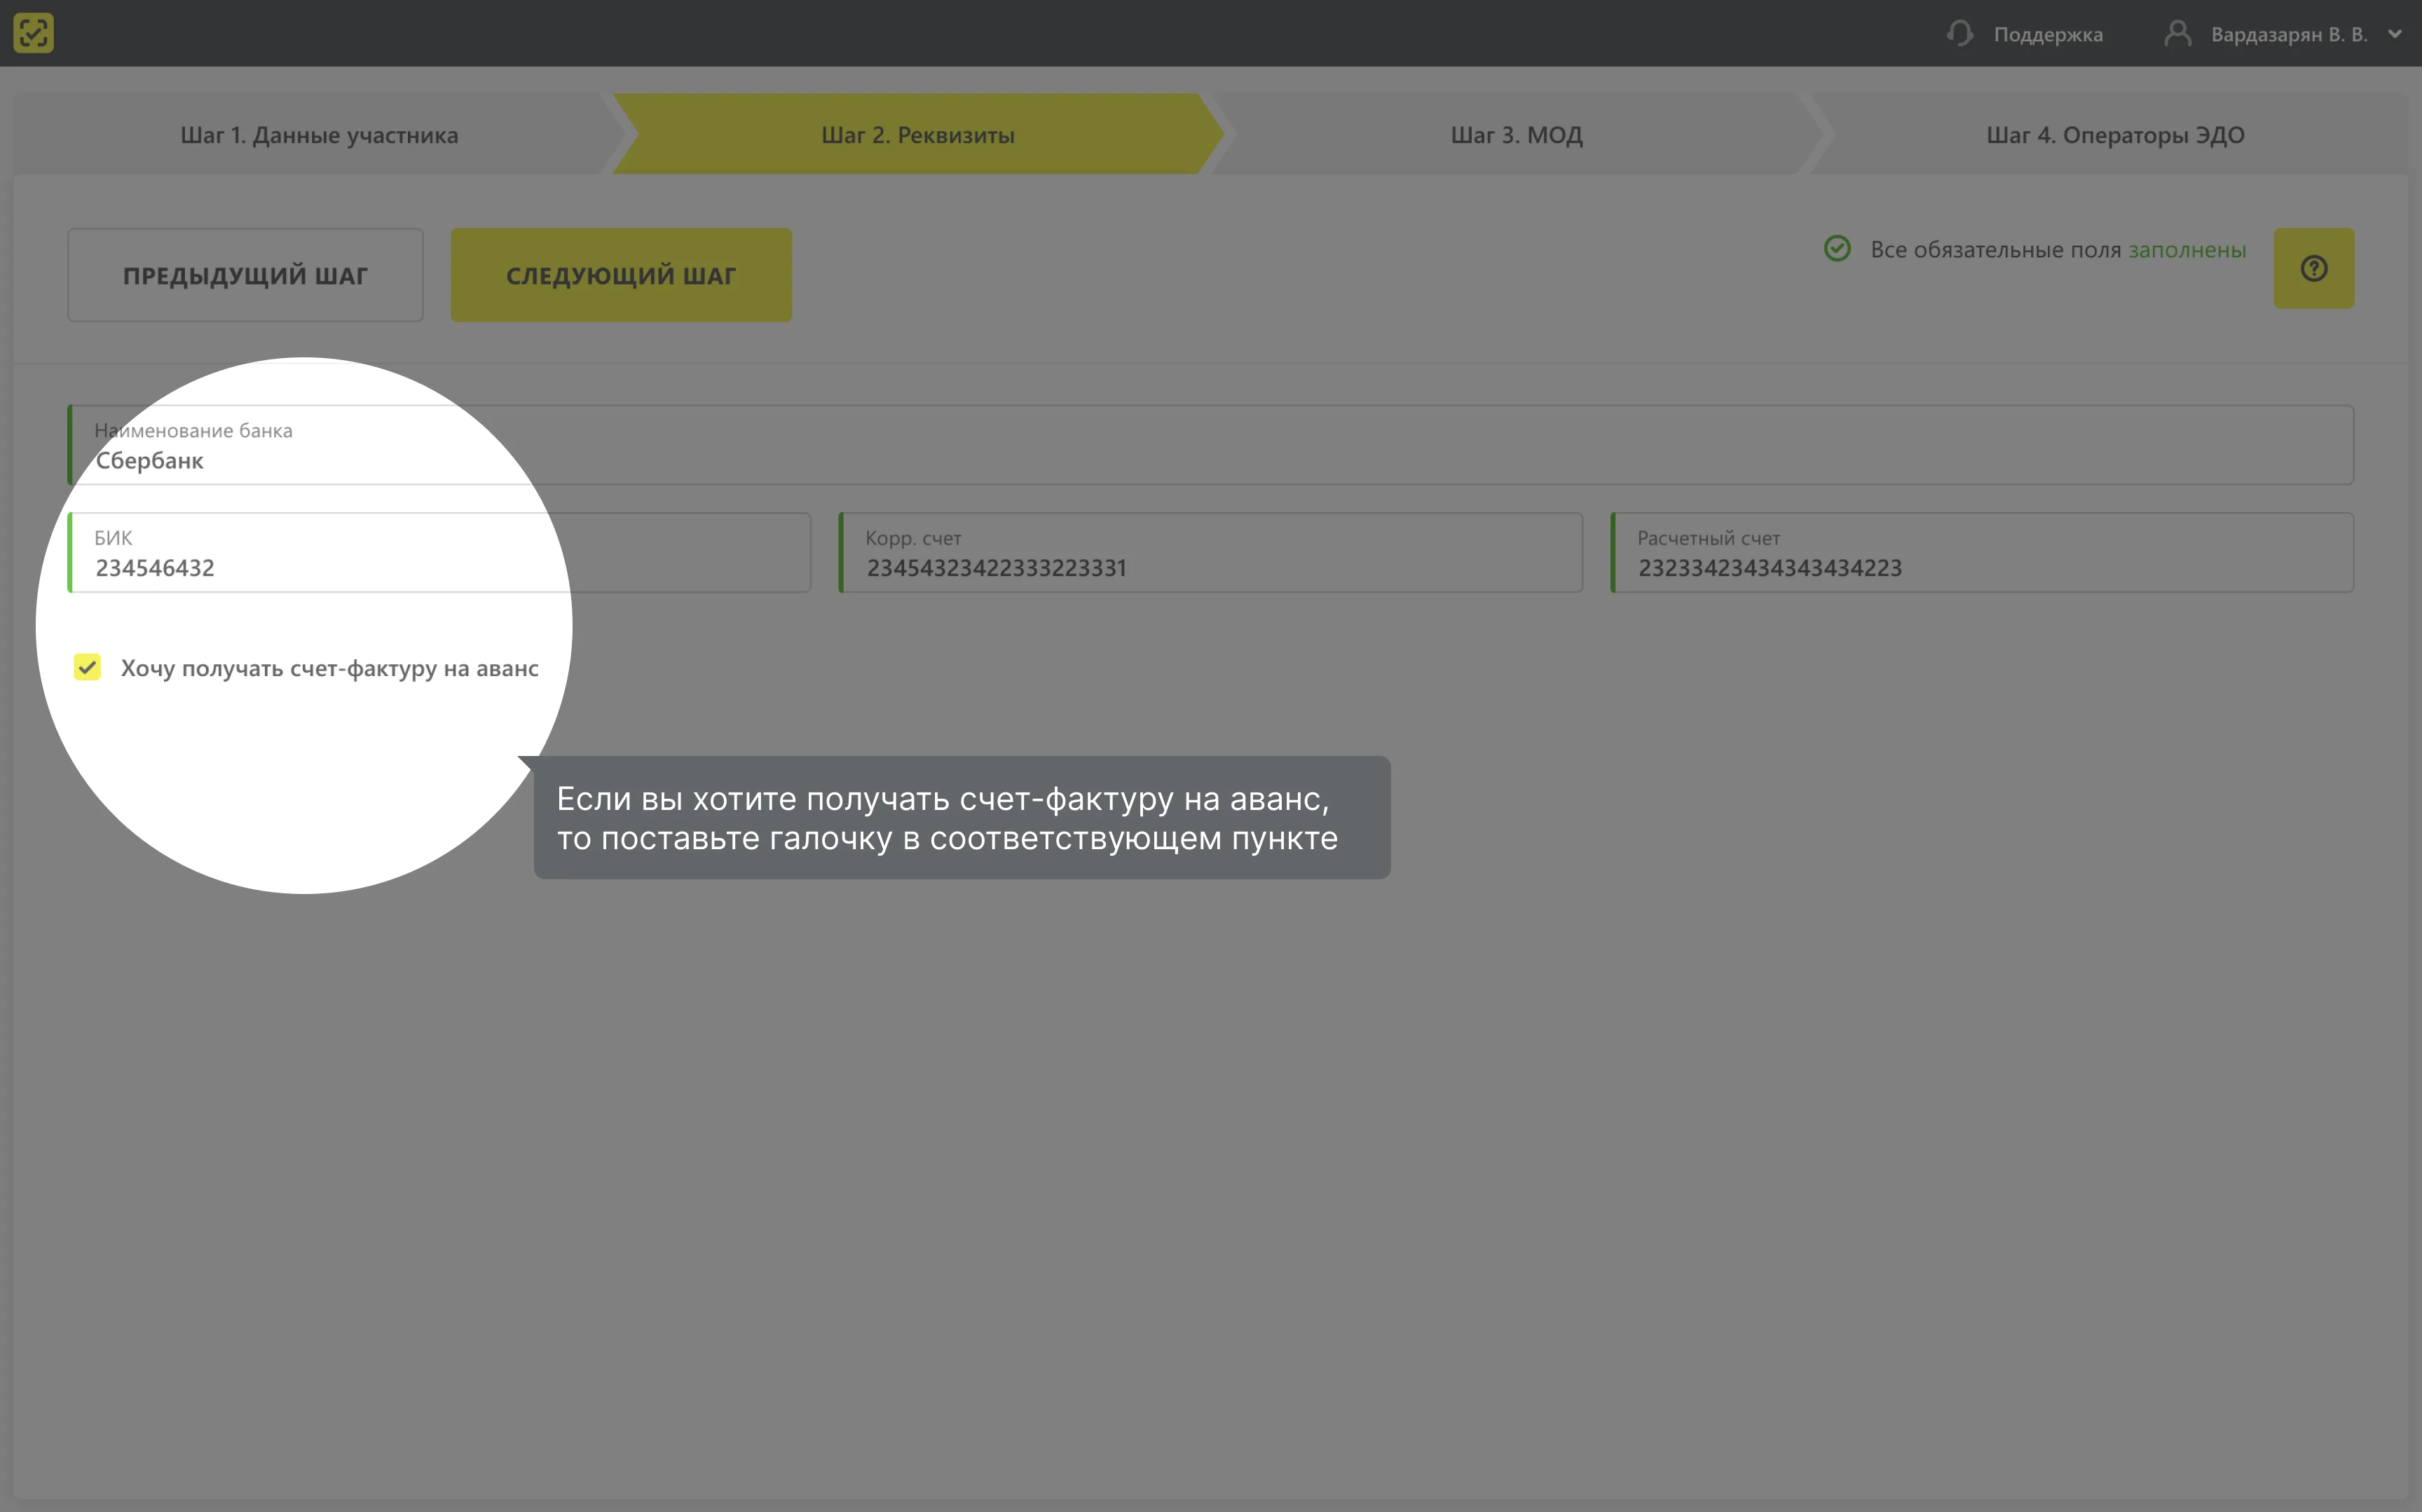Click the Все обязательные поля заполнены text
This screenshot has height=1512, width=2422.
tap(2058, 249)
